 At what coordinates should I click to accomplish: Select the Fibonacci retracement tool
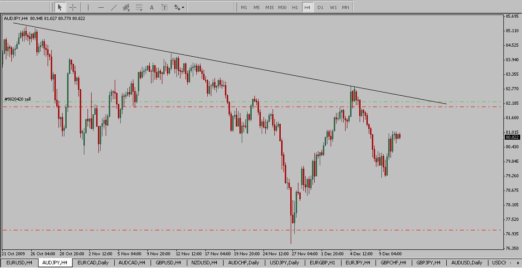click(x=139, y=7)
